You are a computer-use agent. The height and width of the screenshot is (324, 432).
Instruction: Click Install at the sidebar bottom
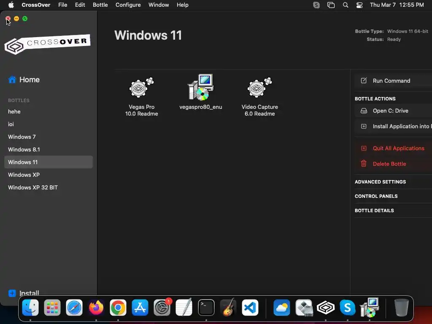click(24, 293)
